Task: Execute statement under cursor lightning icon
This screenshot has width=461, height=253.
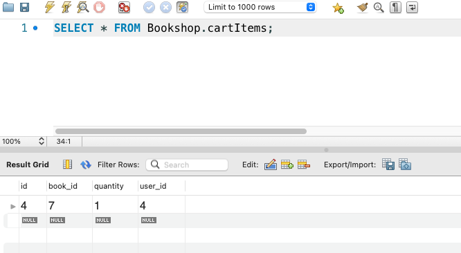Action: pyautogui.click(x=66, y=8)
